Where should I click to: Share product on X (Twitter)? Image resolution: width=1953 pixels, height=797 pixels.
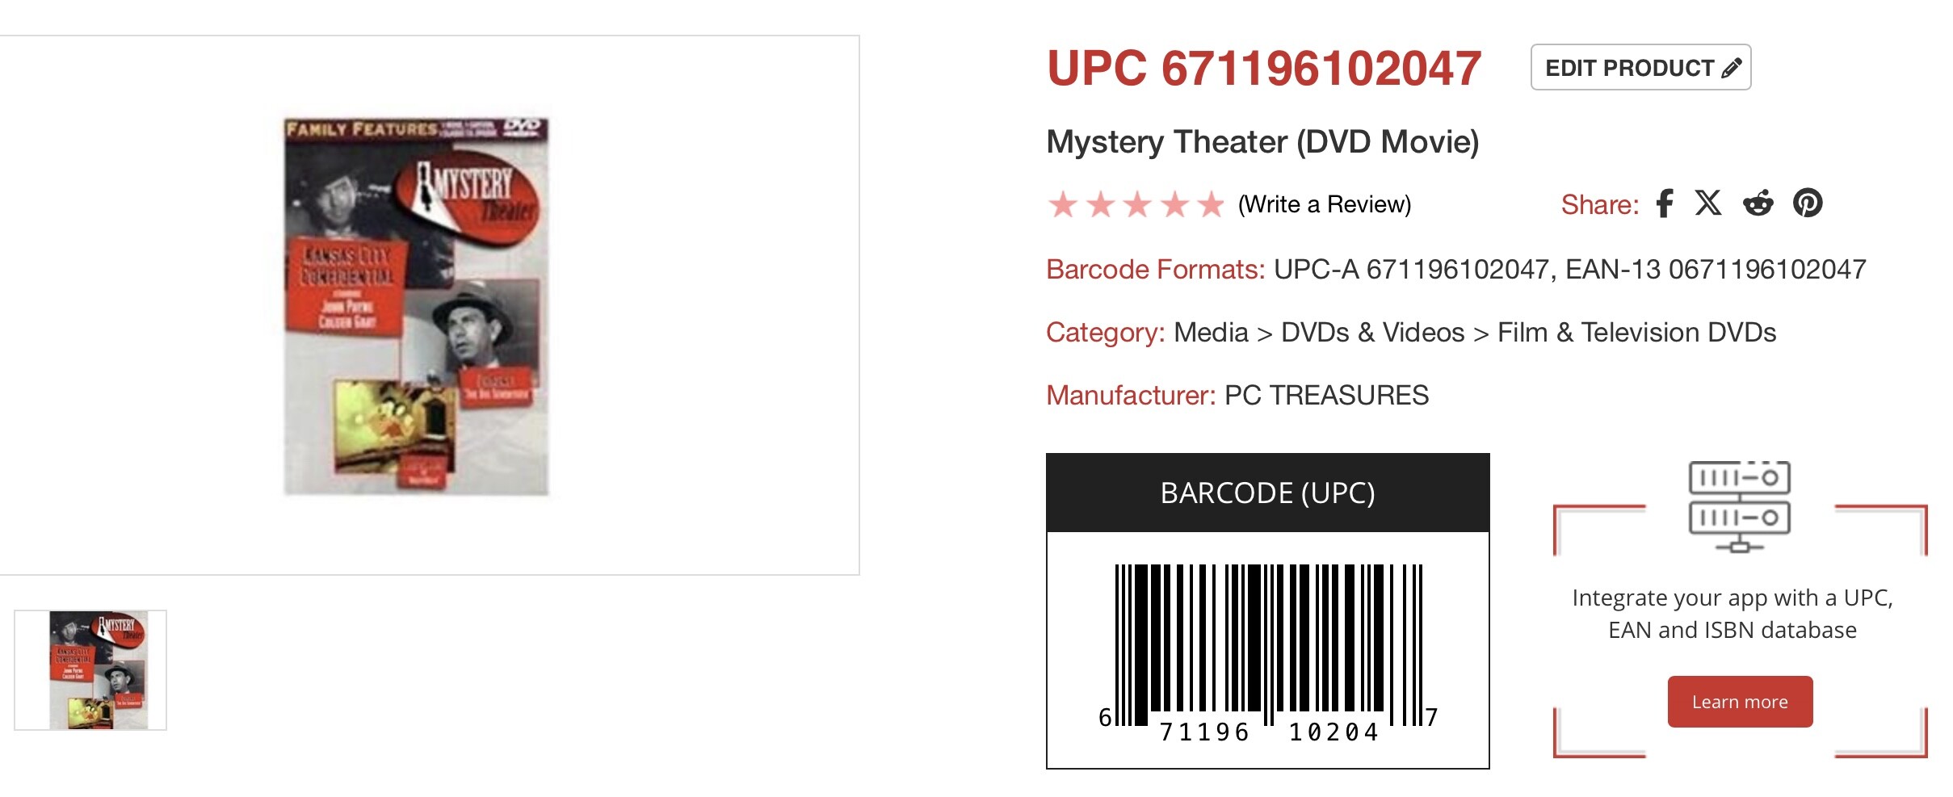[x=1708, y=203]
